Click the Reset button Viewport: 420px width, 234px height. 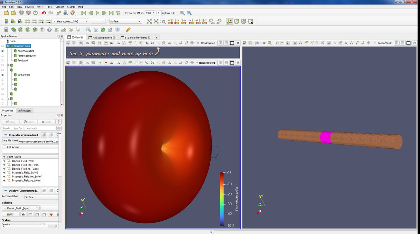point(28,122)
